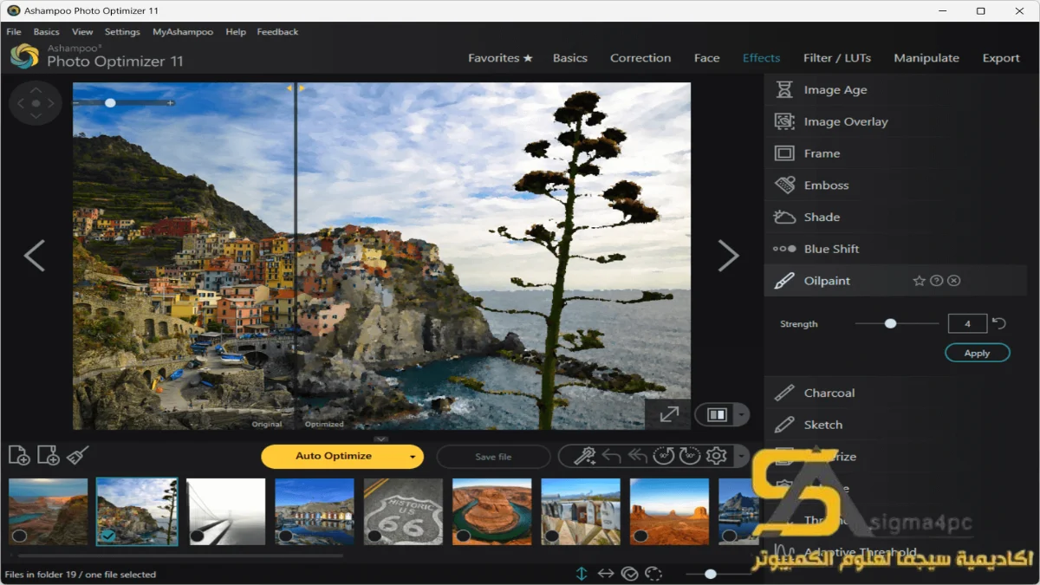Add Oilpaint to favorites with star

point(920,281)
